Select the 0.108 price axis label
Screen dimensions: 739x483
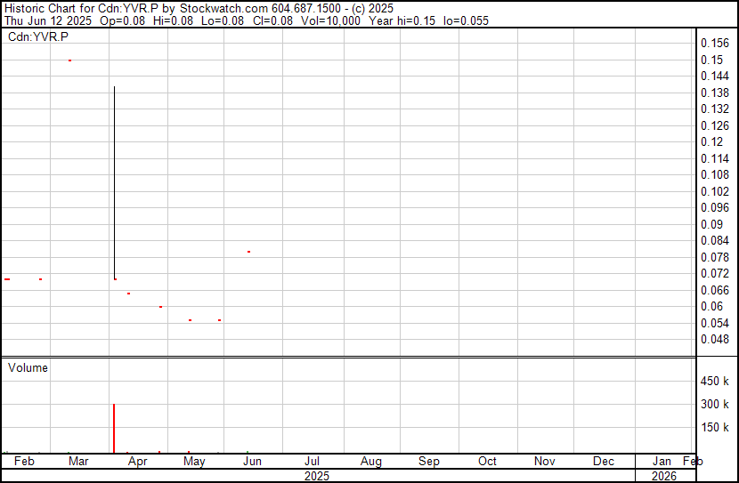(714, 174)
